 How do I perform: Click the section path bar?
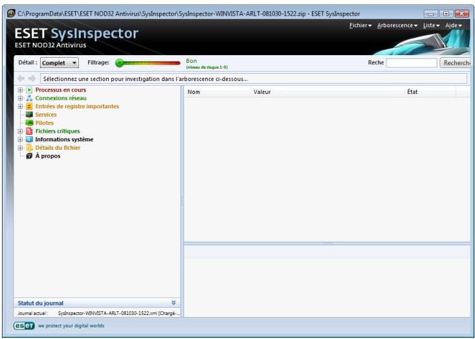point(254,79)
